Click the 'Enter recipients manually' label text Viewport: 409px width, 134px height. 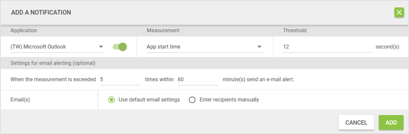(229, 100)
